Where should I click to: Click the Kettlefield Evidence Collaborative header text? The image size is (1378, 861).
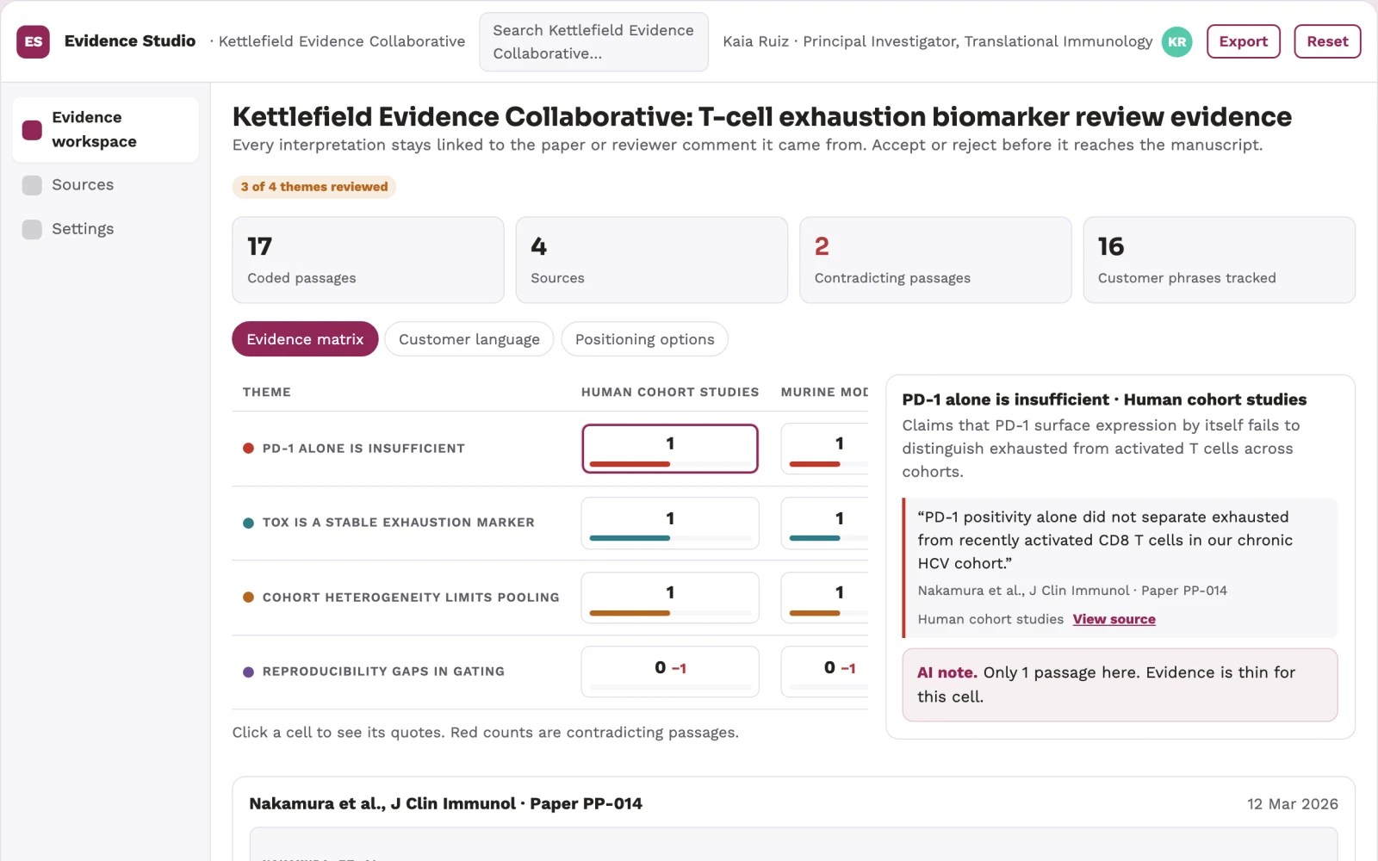(342, 41)
